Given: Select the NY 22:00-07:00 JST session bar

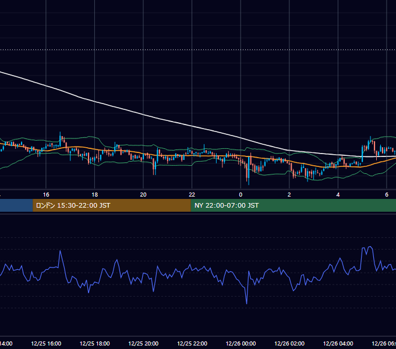Looking at the screenshot, I should tap(293, 205).
